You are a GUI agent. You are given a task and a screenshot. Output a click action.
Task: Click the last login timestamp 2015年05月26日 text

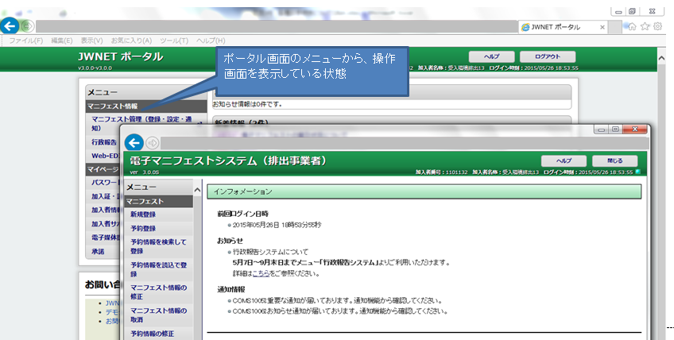tap(277, 225)
